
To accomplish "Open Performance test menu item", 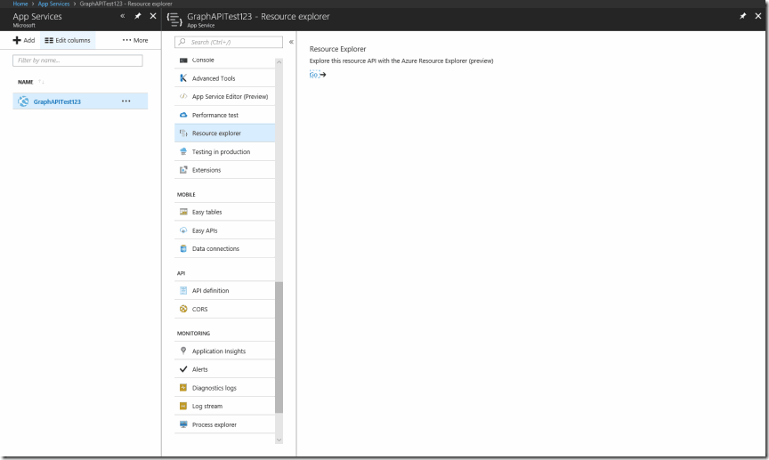I will point(224,115).
